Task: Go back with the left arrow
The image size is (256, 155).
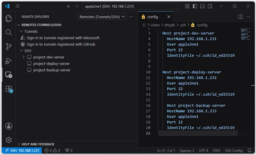Action: [69, 6]
